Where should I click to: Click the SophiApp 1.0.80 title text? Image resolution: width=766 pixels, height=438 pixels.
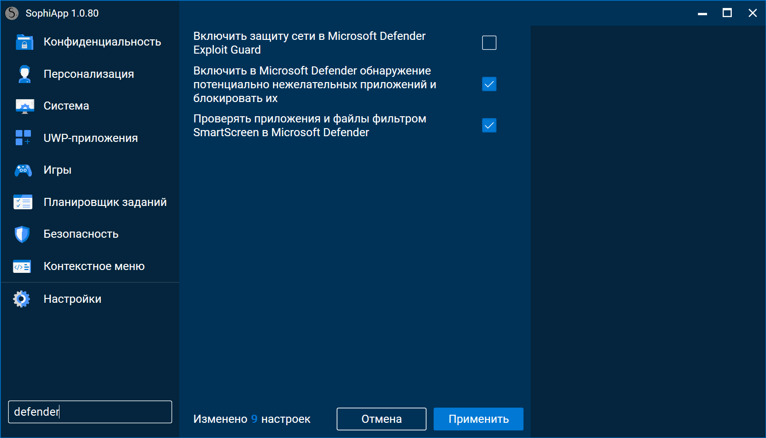(62, 13)
